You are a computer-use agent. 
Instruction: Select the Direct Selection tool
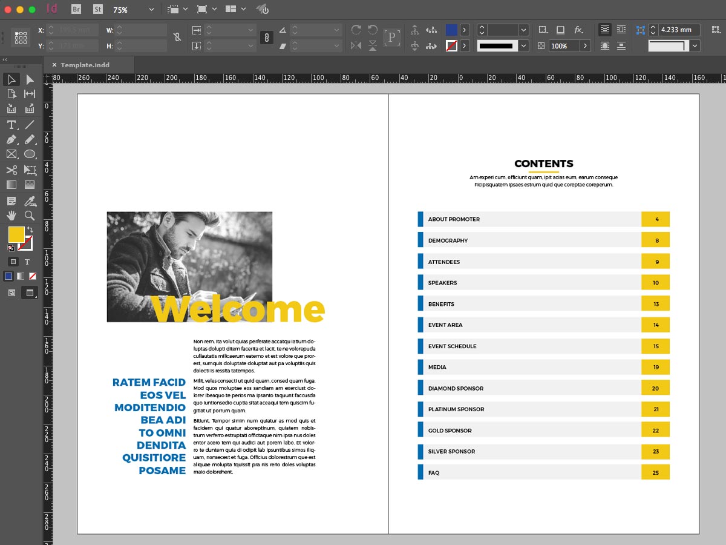click(x=30, y=79)
